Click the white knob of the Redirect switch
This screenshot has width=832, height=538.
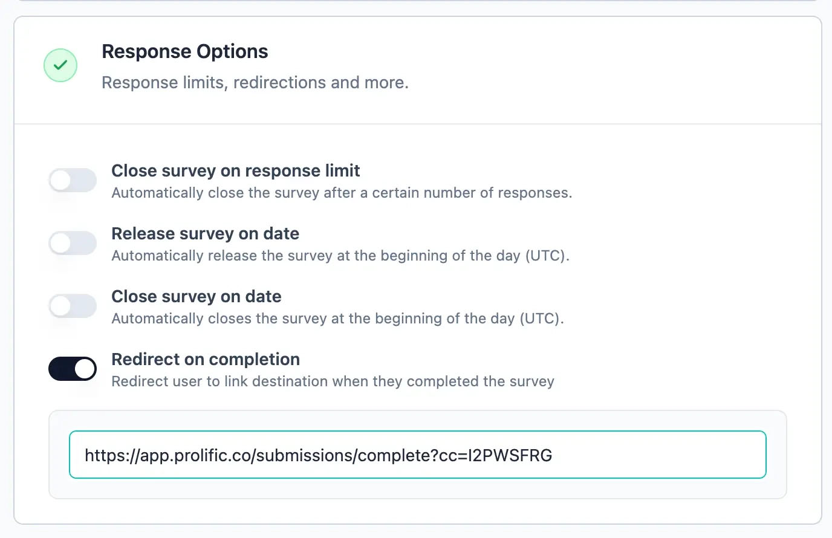click(x=85, y=369)
